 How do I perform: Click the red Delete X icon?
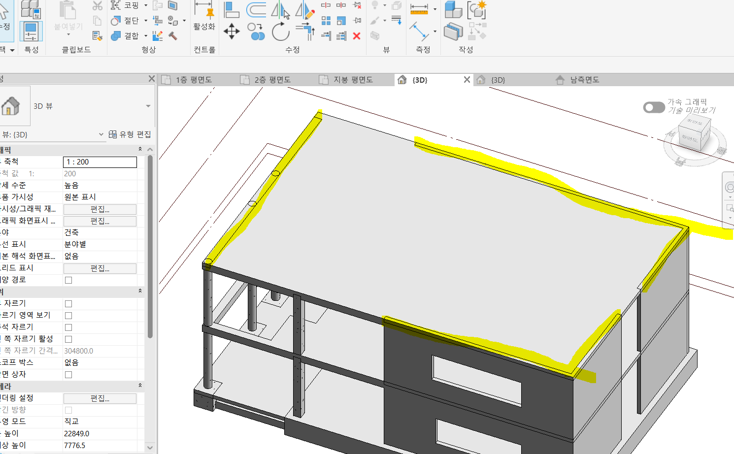(x=357, y=36)
